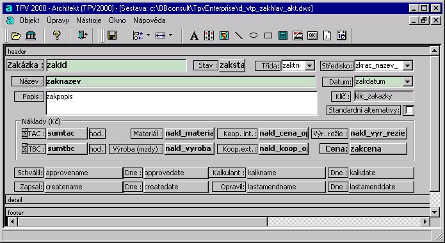Select the ellipse drawing tool
This screenshot has height=243, width=445.
pyautogui.click(x=254, y=36)
